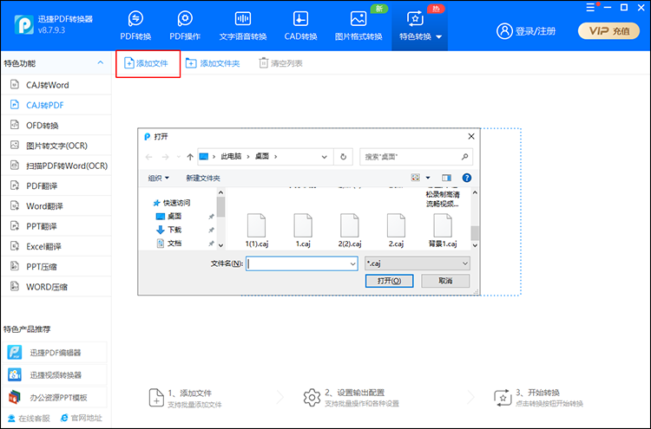Viewport: 651px width, 429px height.
Task: Open 迅捷PDF编辑器 product recommendation
Action: click(x=55, y=353)
